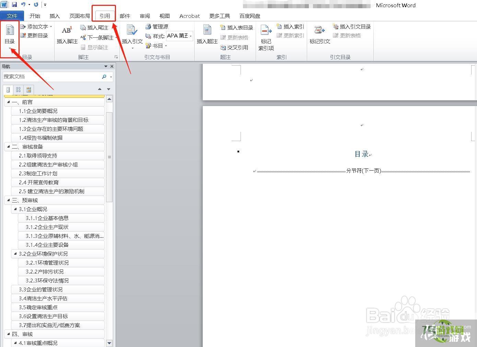Open the 目录 (Table of Contents) button
The image size is (477, 347).
pyautogui.click(x=10, y=36)
